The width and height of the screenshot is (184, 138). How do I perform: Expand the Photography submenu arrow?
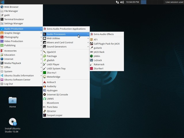[41, 37]
